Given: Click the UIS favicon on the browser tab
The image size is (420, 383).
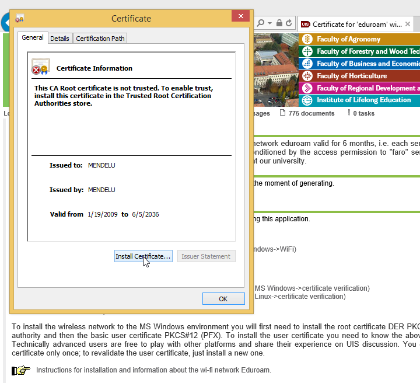Looking at the screenshot, I should [305, 25].
